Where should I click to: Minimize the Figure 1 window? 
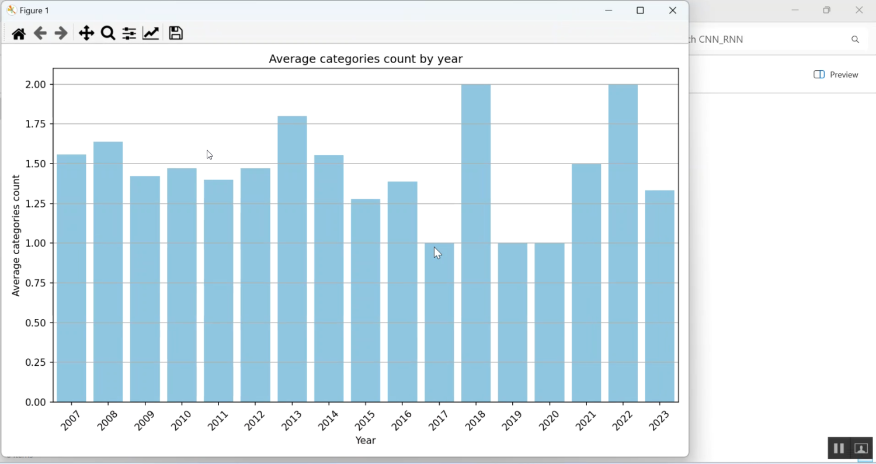pyautogui.click(x=609, y=11)
